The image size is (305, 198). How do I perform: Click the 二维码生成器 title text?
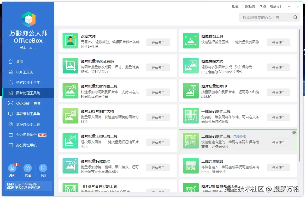pyautogui.click(x=212, y=161)
